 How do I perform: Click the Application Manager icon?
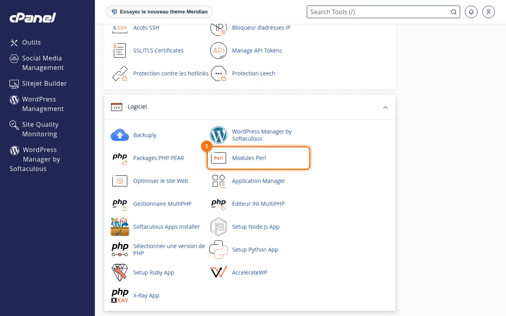[x=219, y=181]
